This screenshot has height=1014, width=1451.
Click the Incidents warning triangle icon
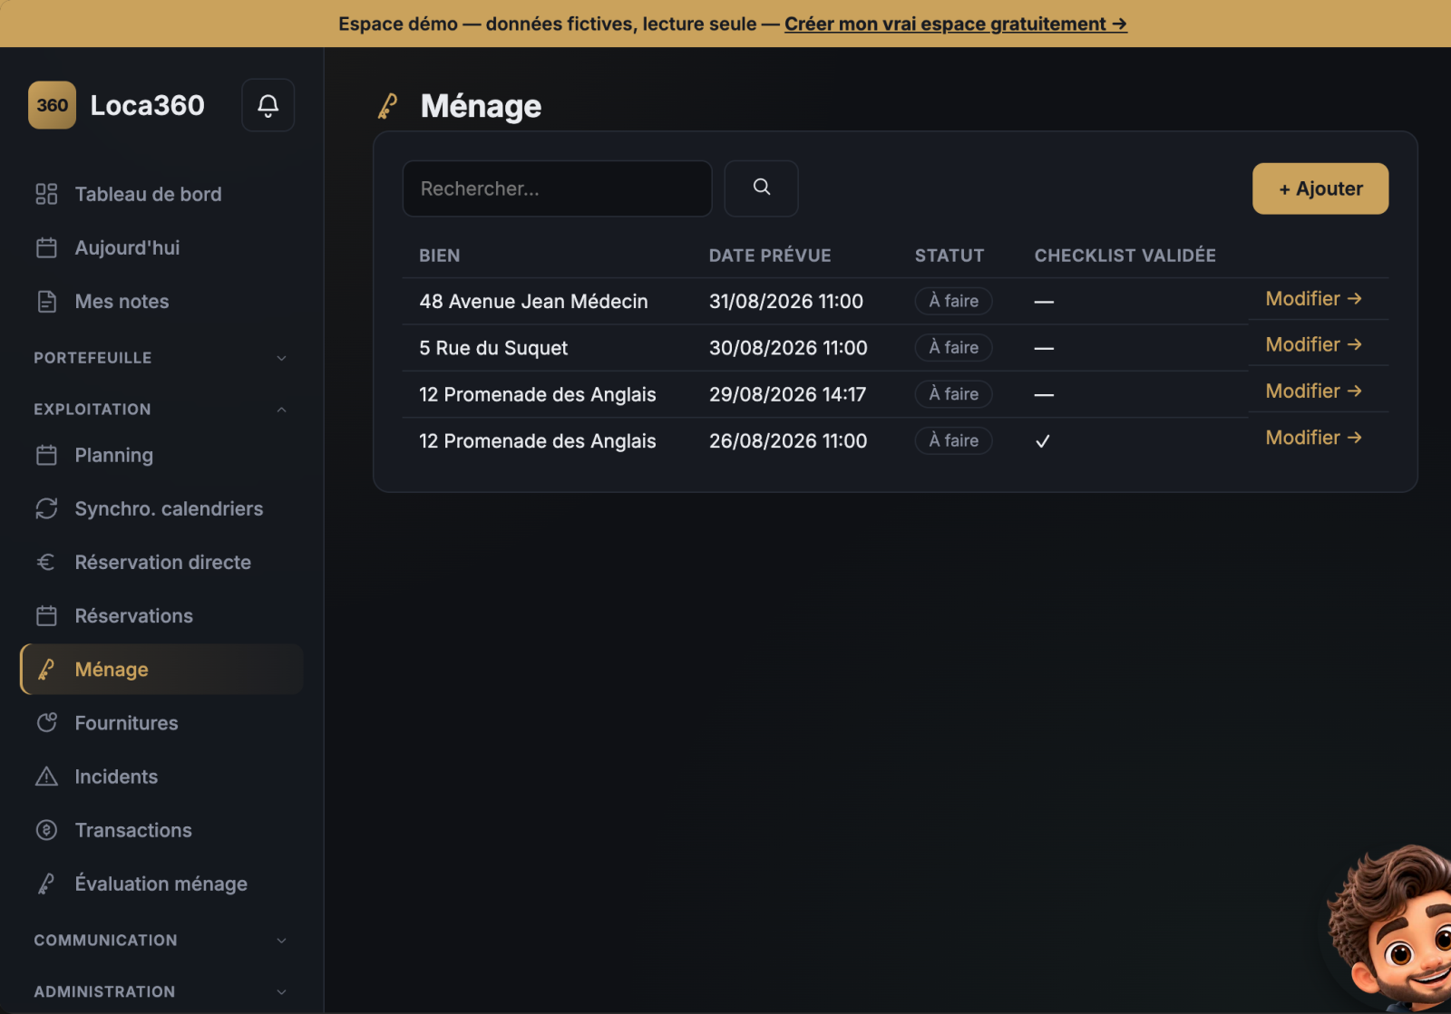(x=46, y=777)
